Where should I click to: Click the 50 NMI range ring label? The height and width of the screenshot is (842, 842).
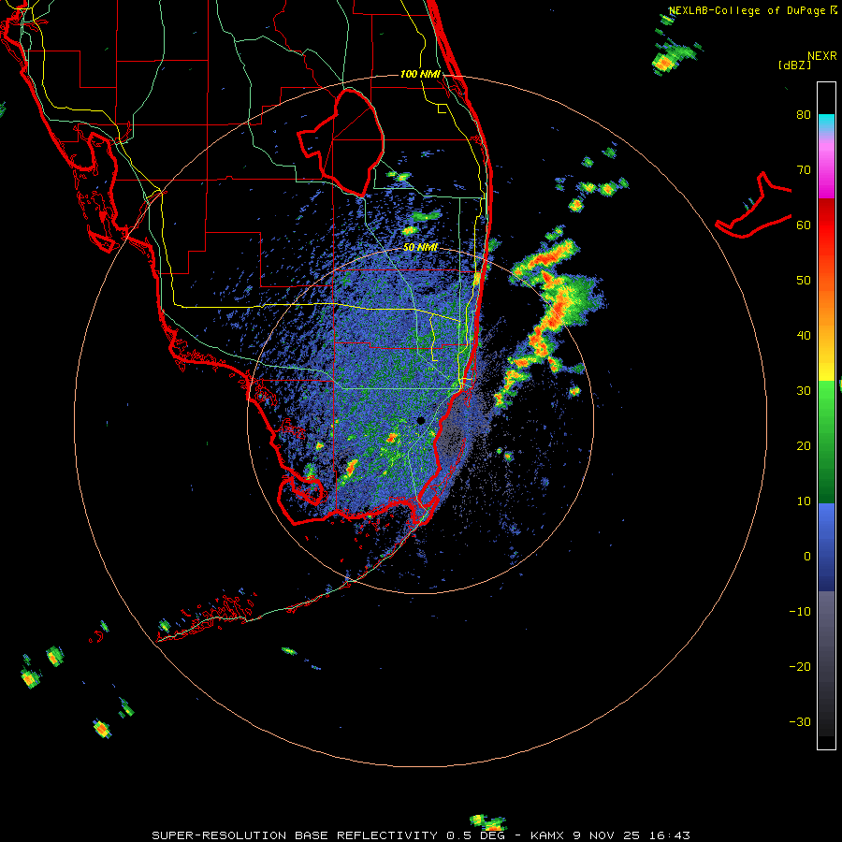tap(420, 248)
